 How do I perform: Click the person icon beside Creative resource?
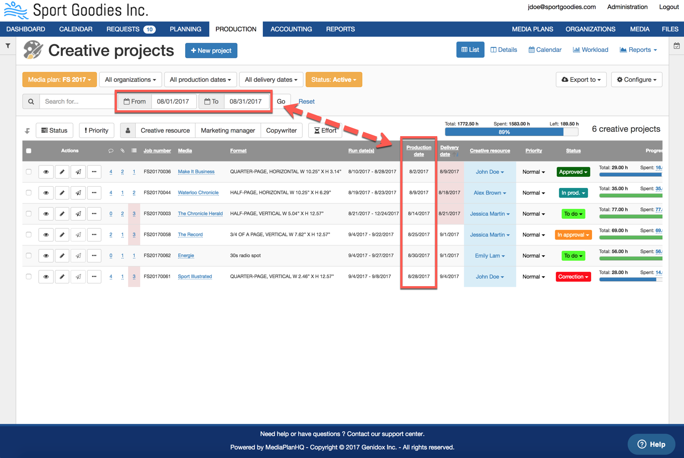pos(128,130)
